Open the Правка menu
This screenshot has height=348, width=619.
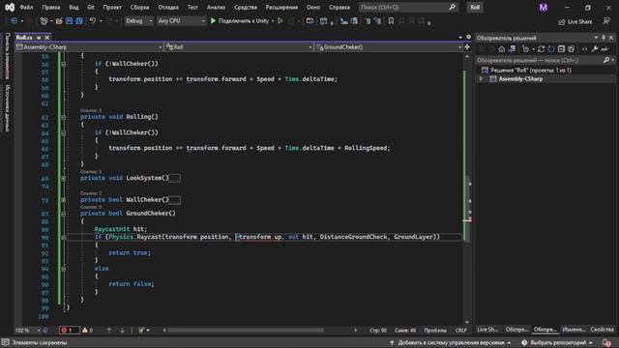(x=51, y=7)
